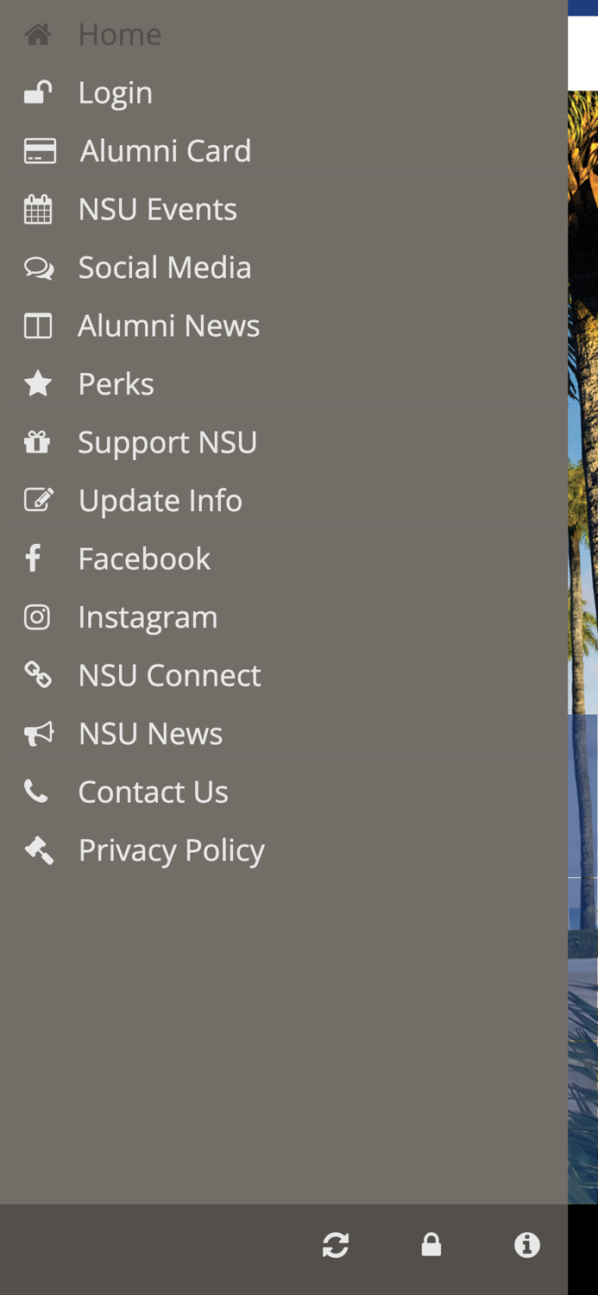Select the calendar icon next to NSU Events
Viewport: 598px width, 1295px height.
pos(38,208)
